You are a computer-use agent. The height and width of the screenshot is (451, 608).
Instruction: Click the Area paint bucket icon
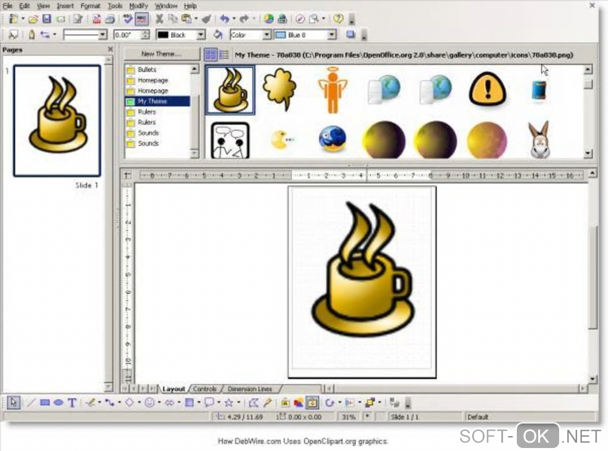(x=218, y=35)
